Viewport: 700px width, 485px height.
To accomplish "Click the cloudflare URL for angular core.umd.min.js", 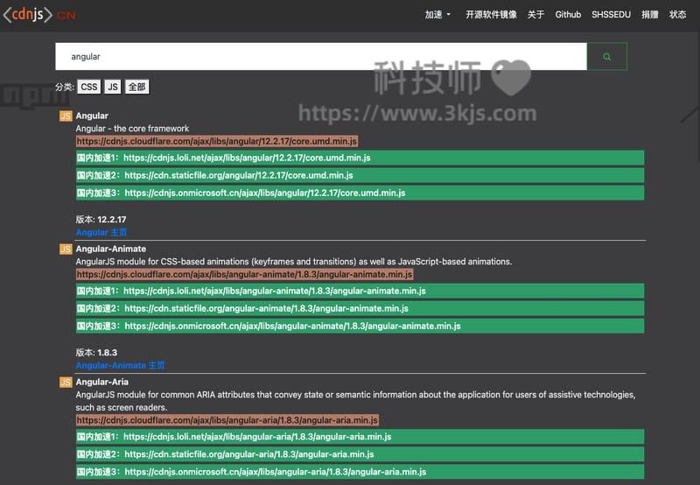I will [x=217, y=142].
